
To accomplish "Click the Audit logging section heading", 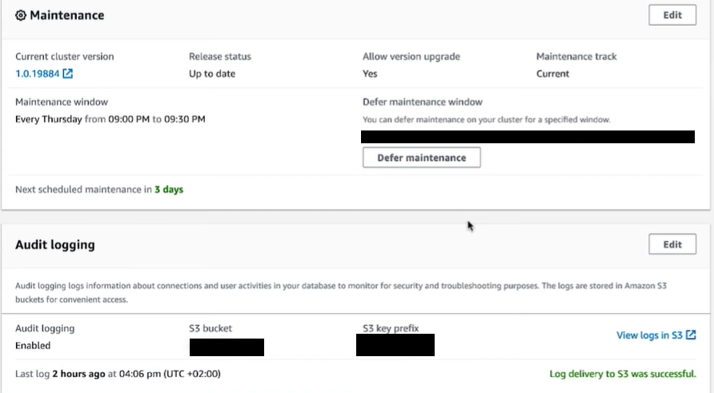I will point(55,245).
